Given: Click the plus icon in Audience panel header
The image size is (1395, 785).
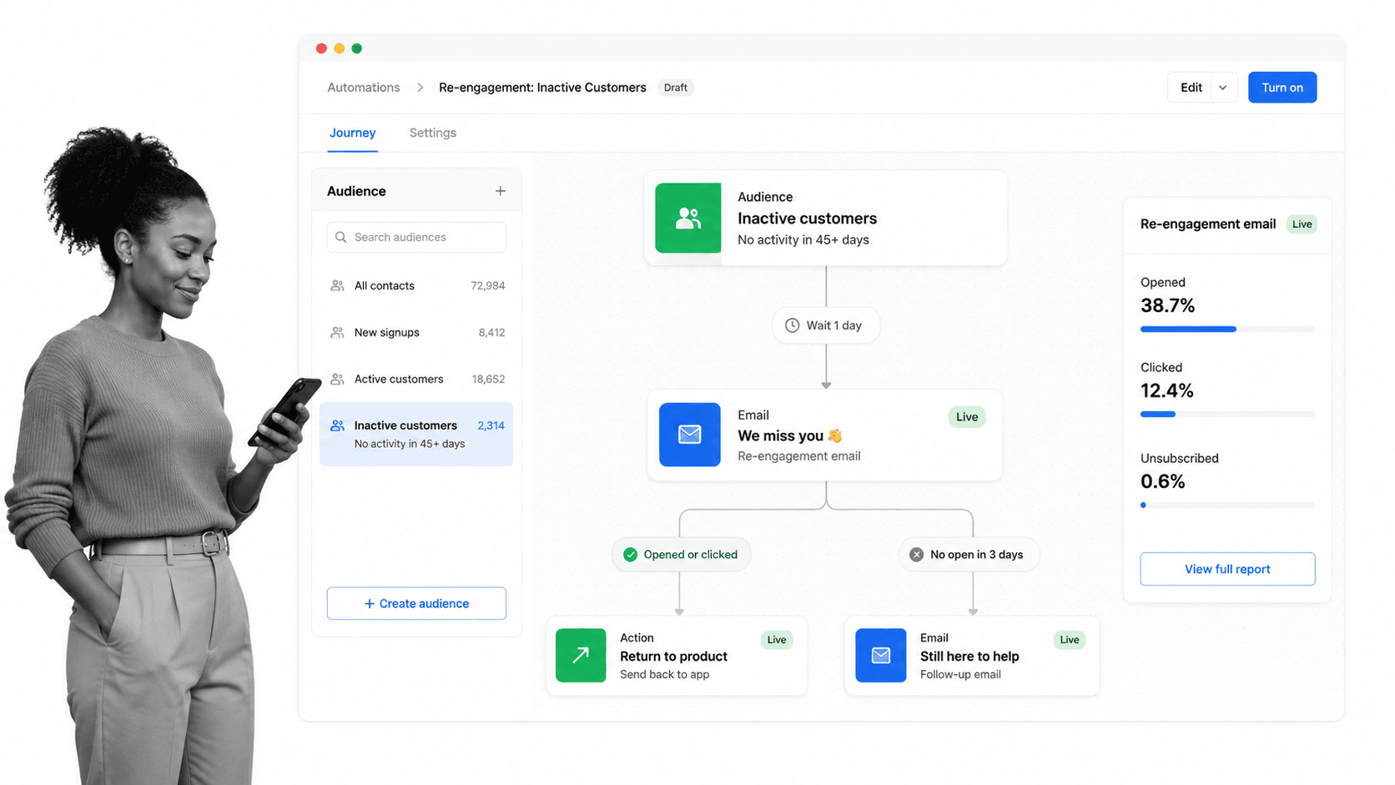Looking at the screenshot, I should coord(501,191).
